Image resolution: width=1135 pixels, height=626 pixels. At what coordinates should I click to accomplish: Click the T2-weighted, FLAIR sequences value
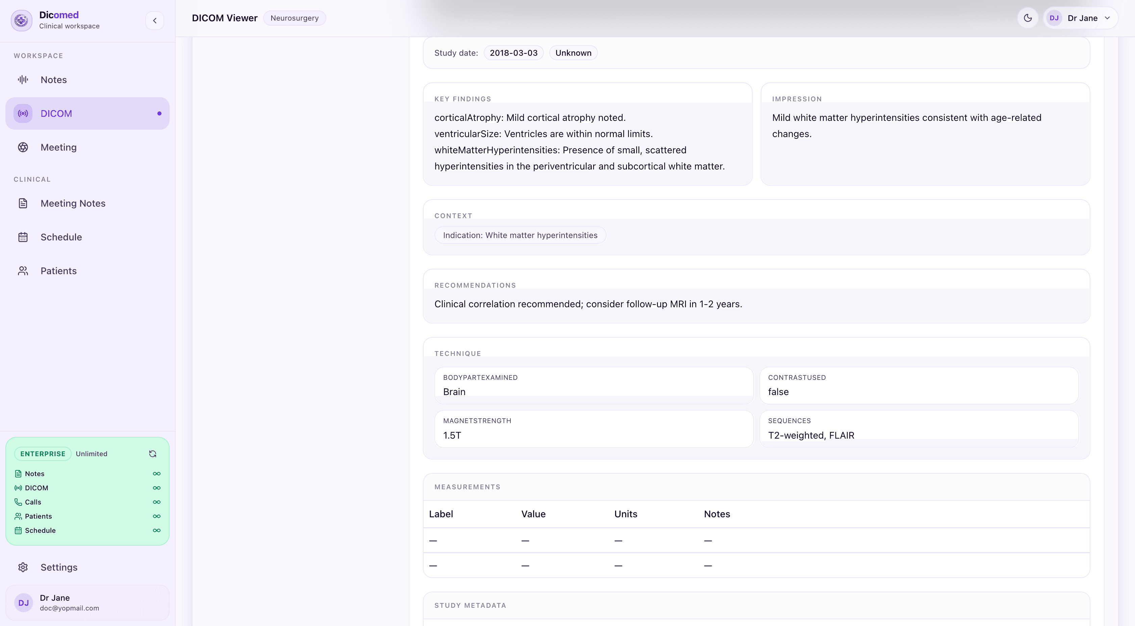(x=811, y=435)
